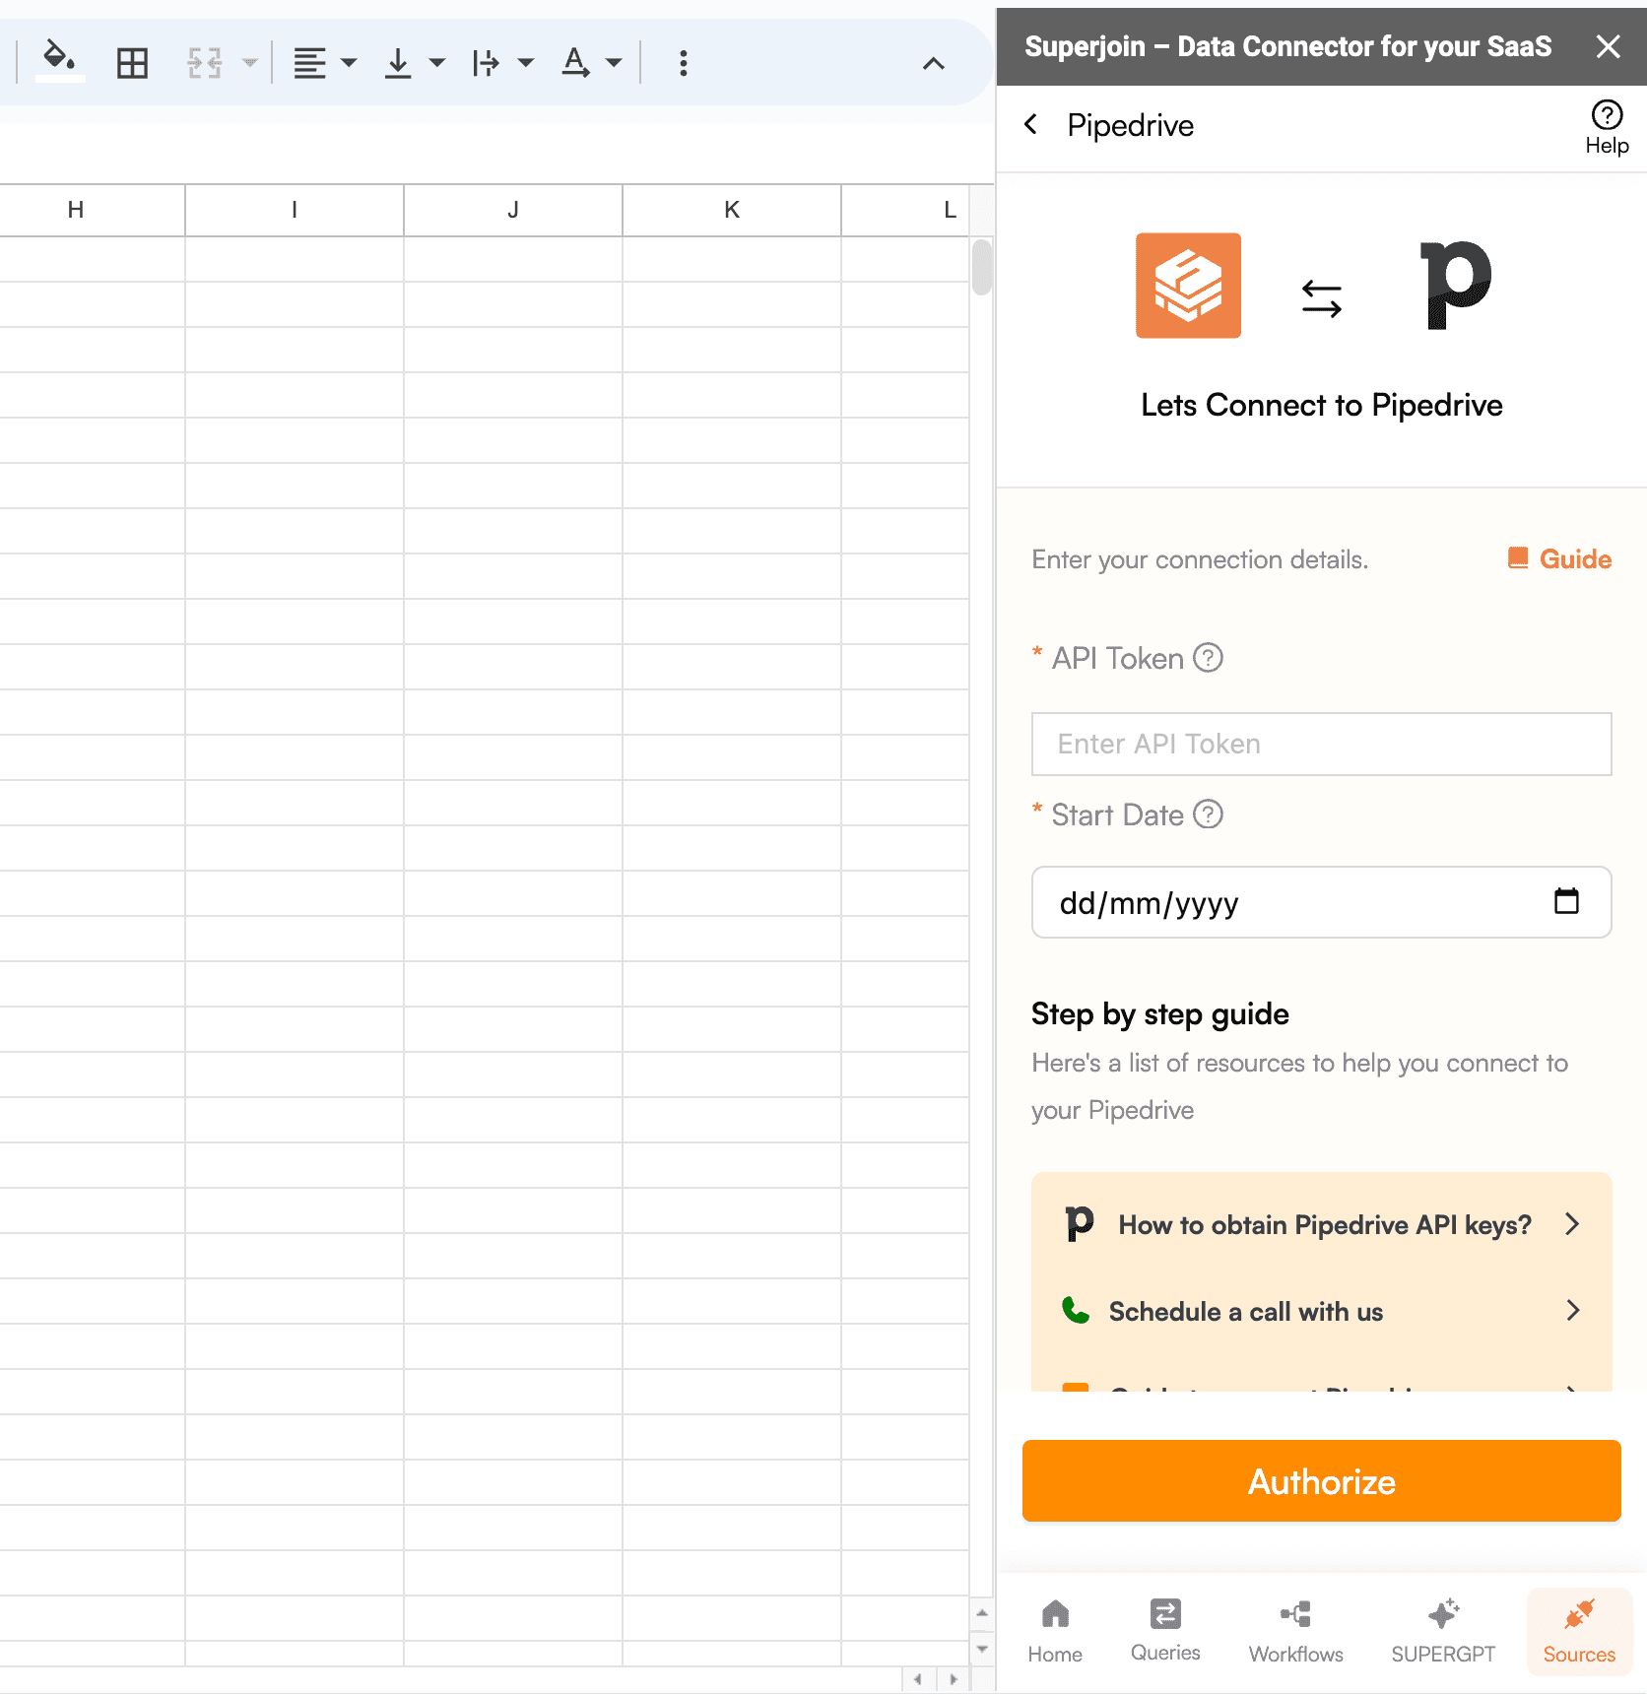Expand chevron beside Schedule a call
This screenshot has height=1694, width=1647.
(x=1572, y=1311)
